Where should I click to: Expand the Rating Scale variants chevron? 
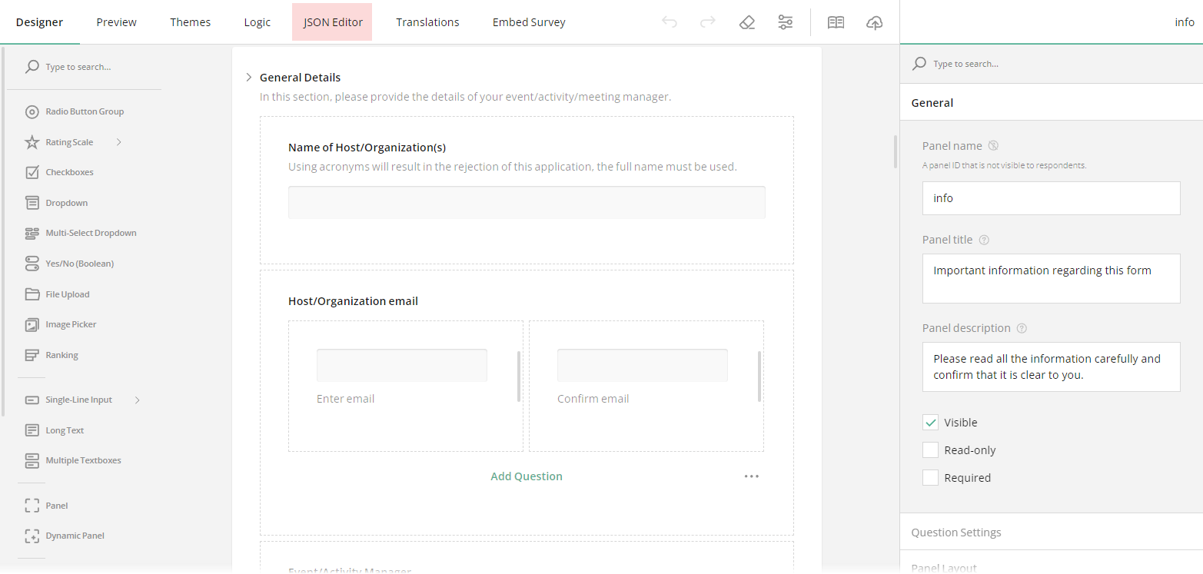(118, 141)
